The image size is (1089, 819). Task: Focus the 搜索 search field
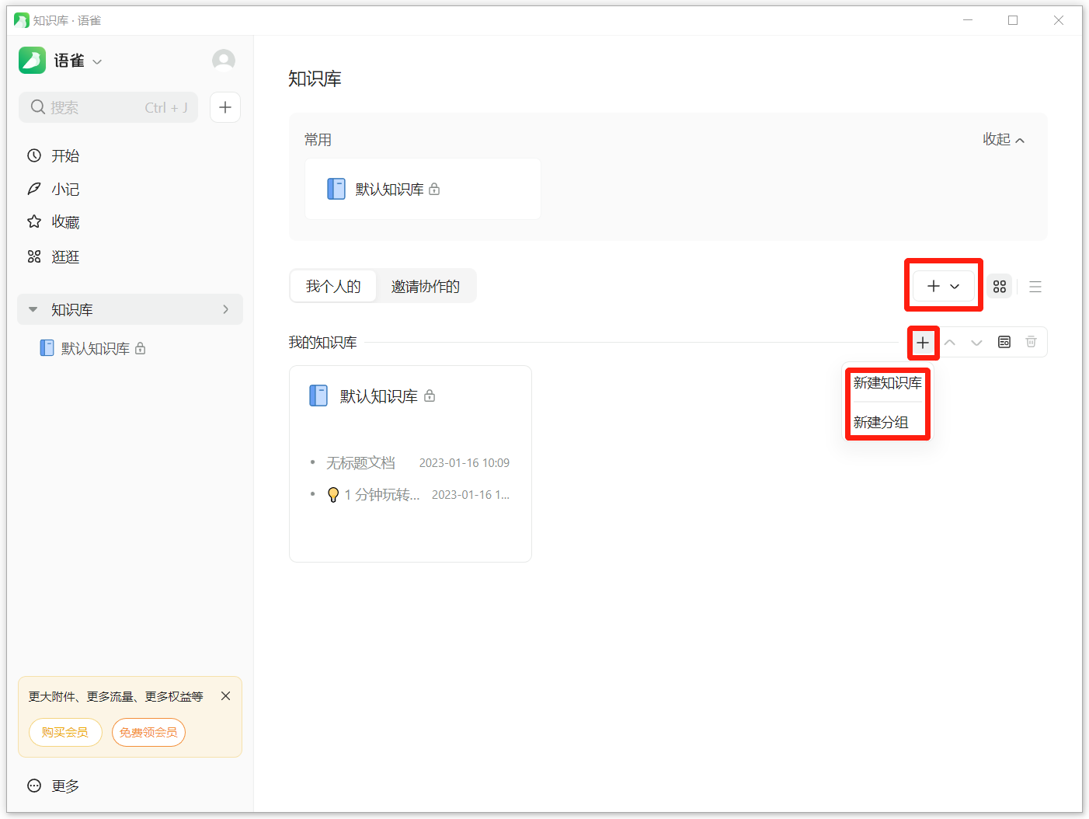click(x=108, y=107)
